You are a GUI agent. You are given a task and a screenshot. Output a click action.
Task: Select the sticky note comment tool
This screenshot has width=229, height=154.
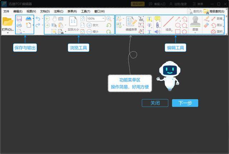point(157,19)
